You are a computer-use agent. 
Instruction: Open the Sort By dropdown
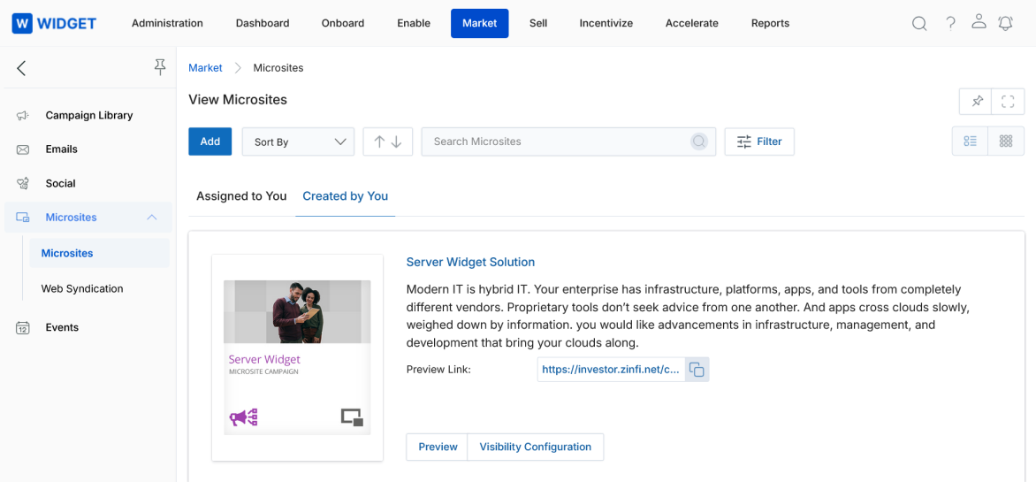[x=299, y=142]
